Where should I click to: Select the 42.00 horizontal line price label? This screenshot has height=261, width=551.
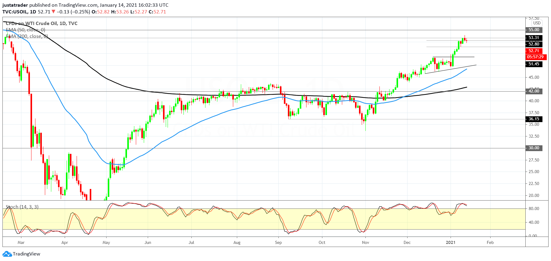click(x=534, y=91)
